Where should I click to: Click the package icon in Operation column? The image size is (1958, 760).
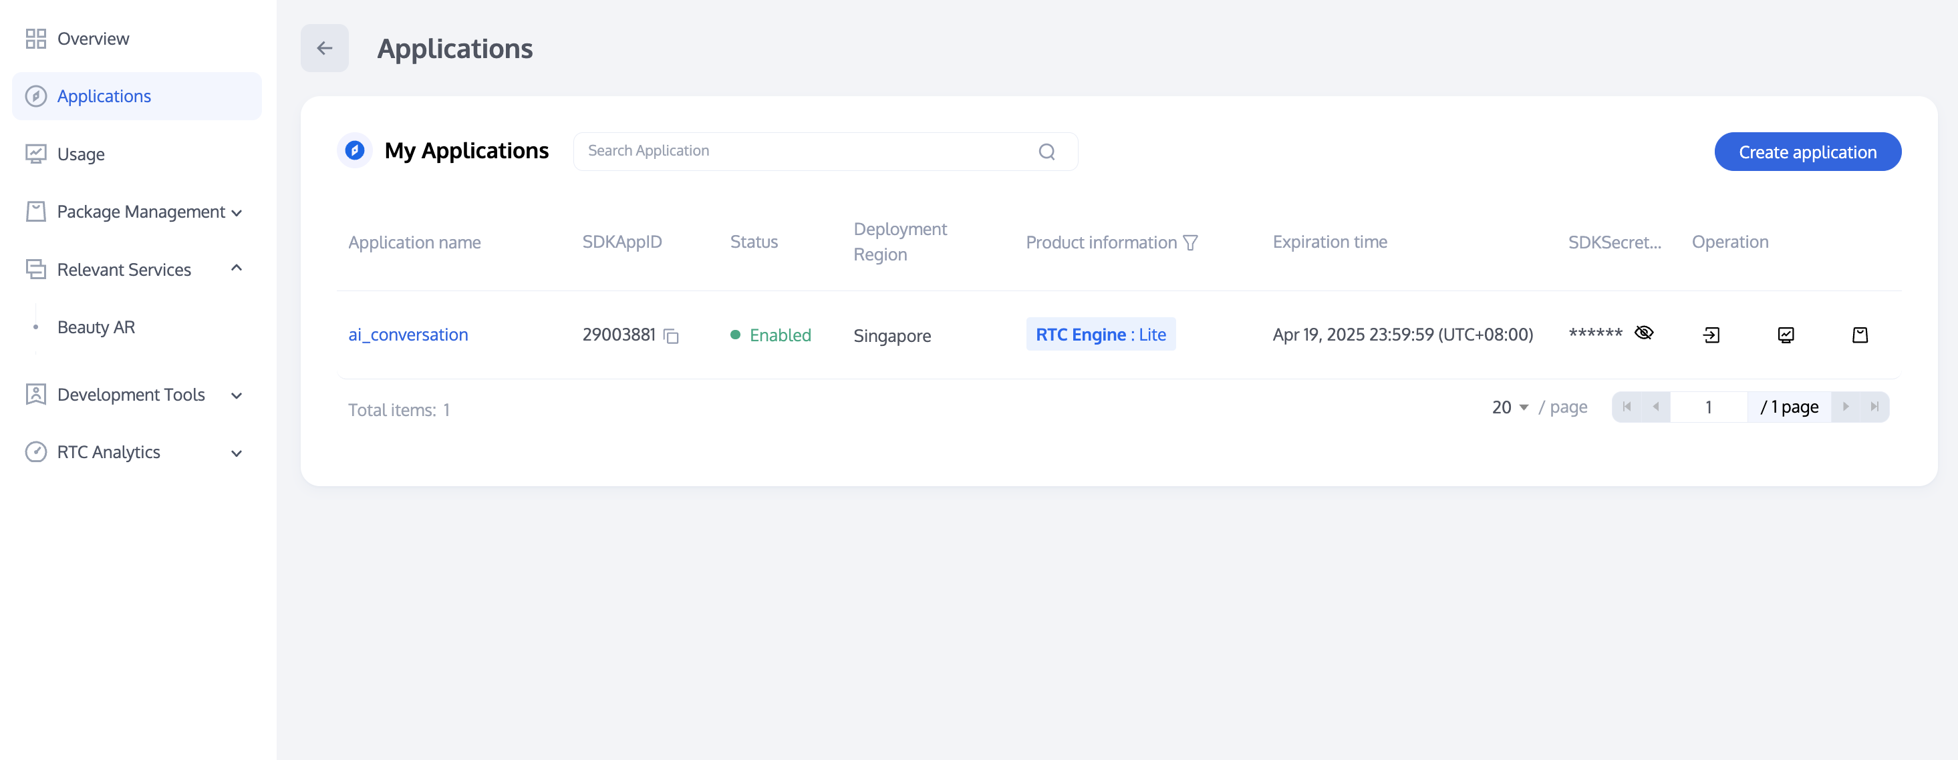pos(1859,335)
